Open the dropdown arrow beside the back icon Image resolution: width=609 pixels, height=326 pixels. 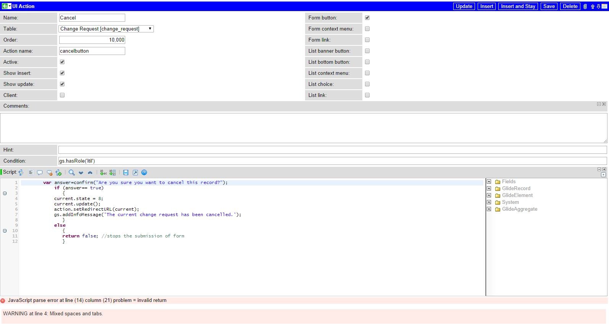[x=10, y=6]
